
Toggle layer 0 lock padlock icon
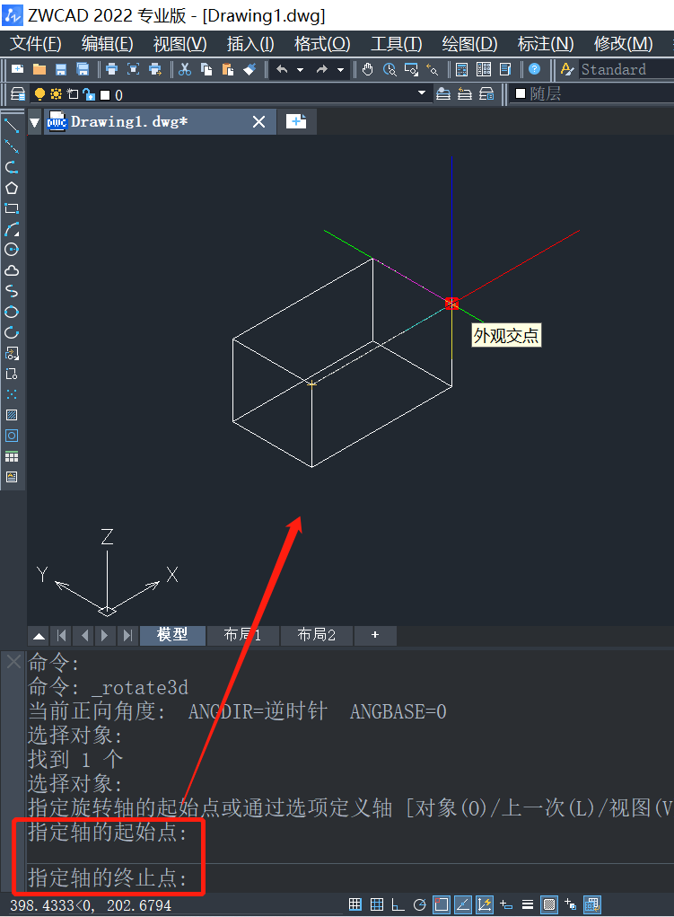pos(89,94)
